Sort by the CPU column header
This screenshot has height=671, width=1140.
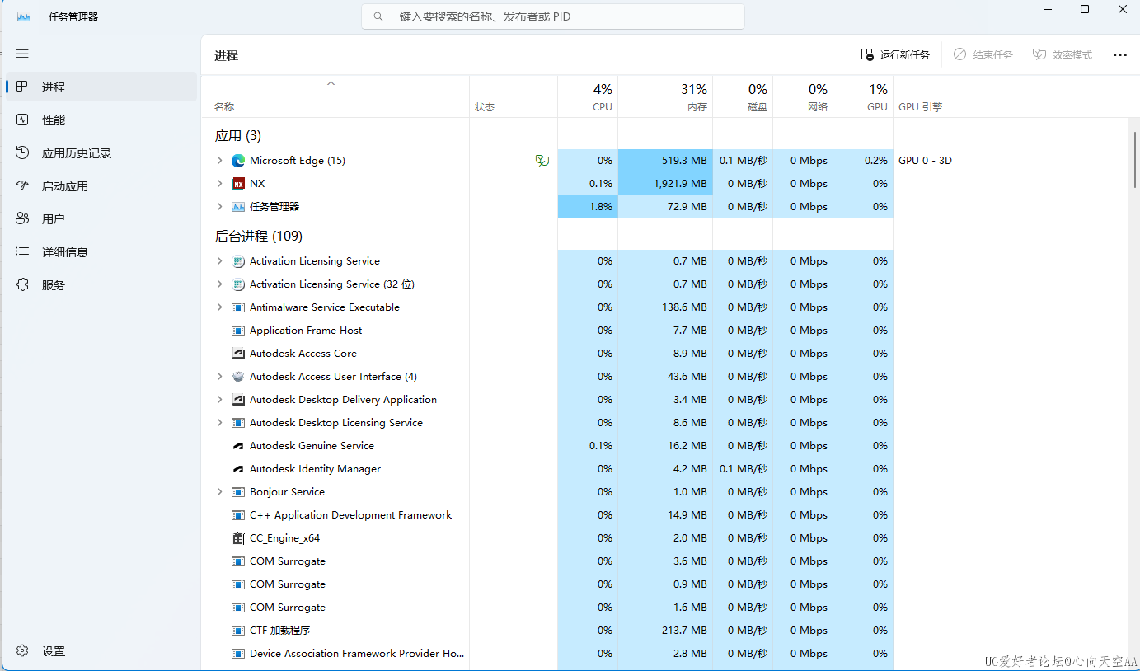coord(588,96)
